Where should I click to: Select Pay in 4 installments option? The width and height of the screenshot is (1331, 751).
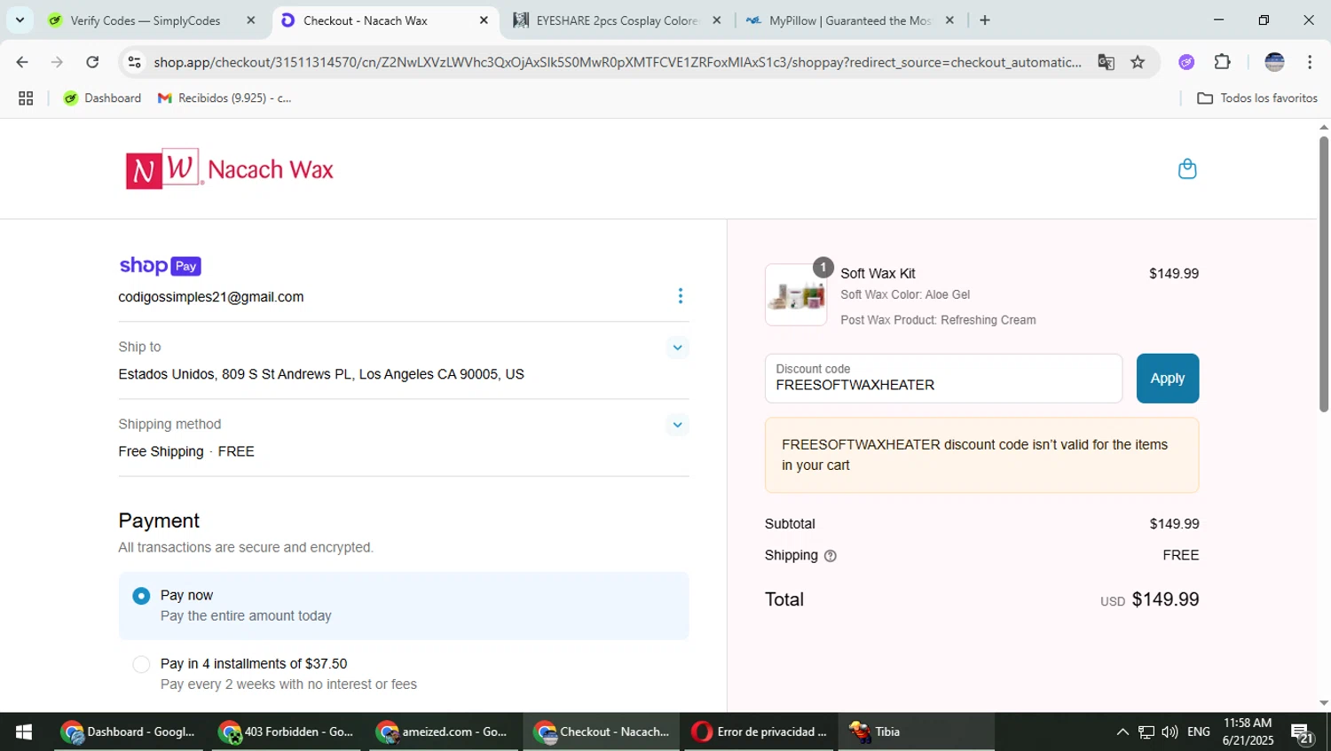pyautogui.click(x=141, y=664)
